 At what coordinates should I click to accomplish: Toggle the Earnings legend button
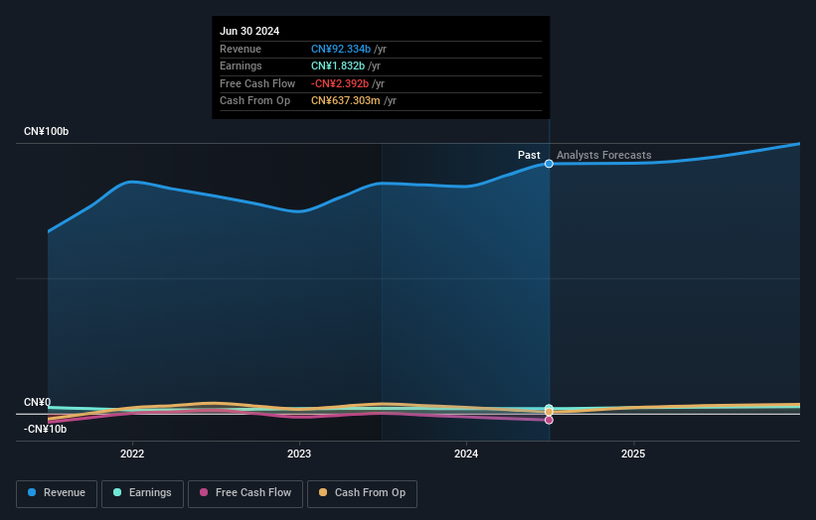(x=142, y=493)
